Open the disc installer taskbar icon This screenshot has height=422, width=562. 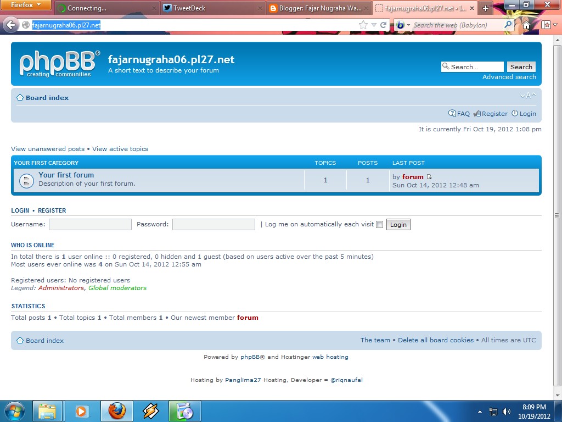point(184,411)
